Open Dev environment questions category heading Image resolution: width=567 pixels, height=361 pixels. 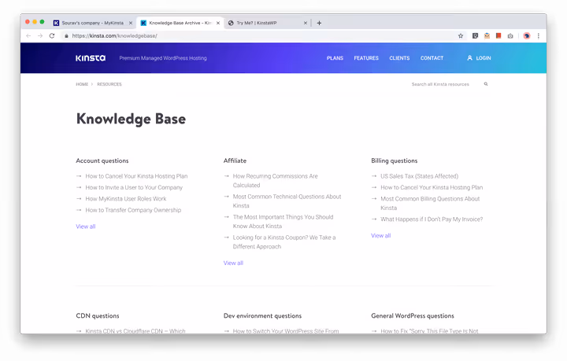[262, 315]
